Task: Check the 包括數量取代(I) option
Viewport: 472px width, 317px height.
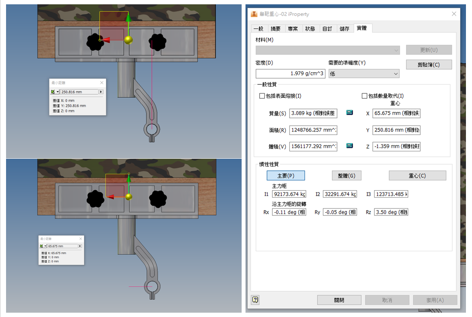Action: (364, 96)
